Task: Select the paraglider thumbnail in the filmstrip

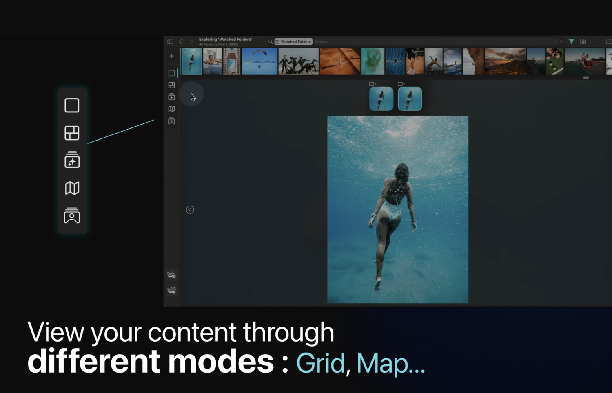Action: point(259,61)
